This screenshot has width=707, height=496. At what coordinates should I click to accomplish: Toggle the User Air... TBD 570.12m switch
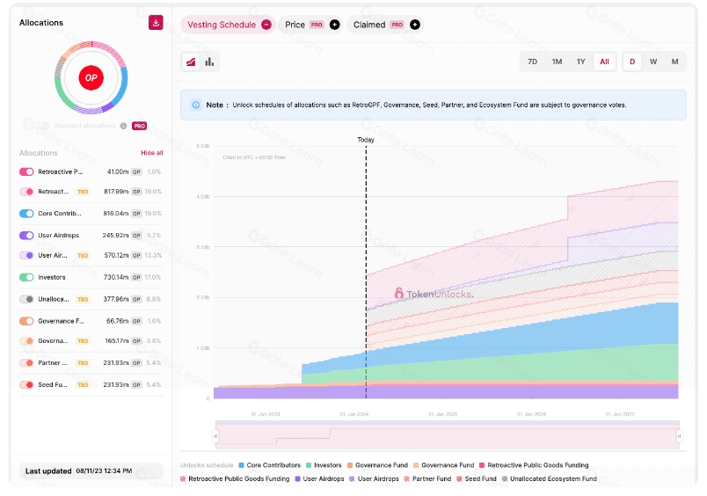[x=26, y=255]
